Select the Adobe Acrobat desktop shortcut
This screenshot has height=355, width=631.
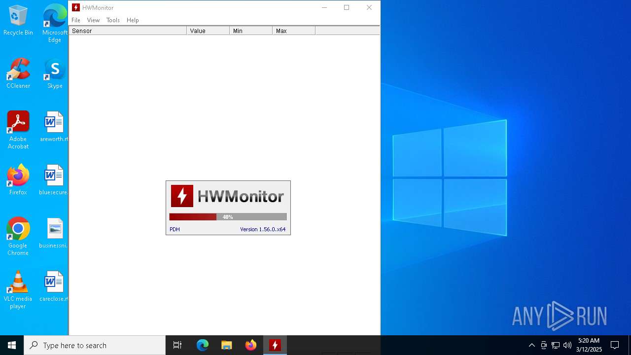(x=18, y=130)
